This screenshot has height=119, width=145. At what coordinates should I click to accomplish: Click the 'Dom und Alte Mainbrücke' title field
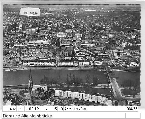(x=64, y=116)
